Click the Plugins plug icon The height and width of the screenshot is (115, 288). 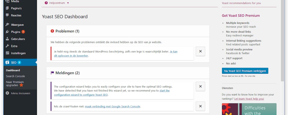(7, 32)
